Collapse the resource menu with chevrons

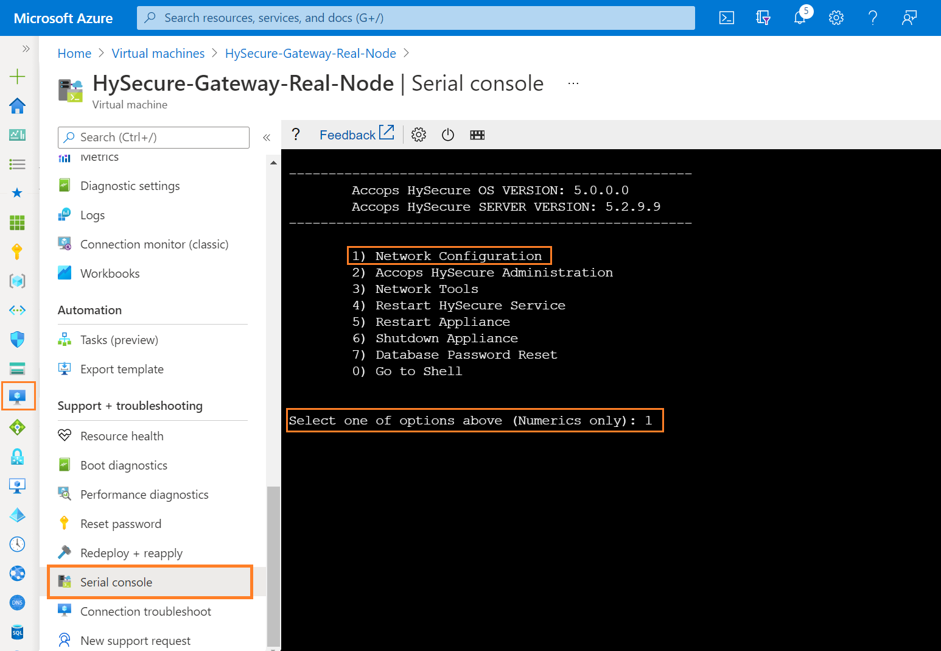[x=266, y=138]
